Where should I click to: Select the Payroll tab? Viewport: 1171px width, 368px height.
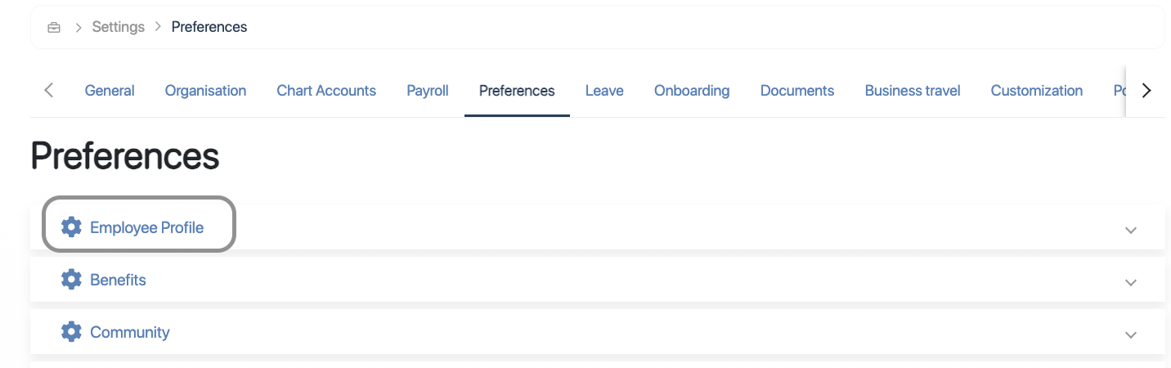428,91
